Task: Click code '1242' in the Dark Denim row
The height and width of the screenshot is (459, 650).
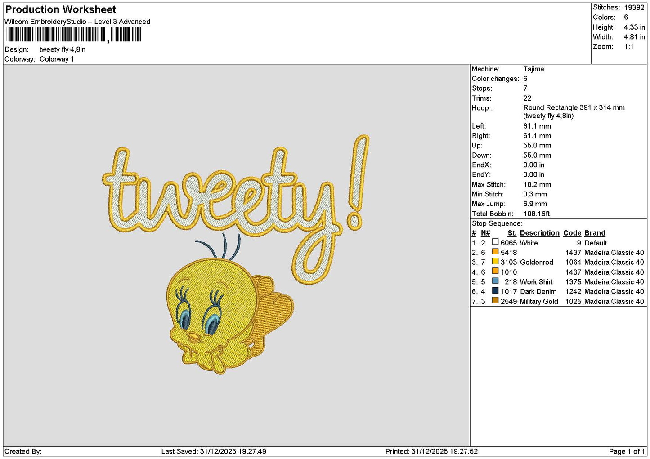Action: pyautogui.click(x=573, y=291)
